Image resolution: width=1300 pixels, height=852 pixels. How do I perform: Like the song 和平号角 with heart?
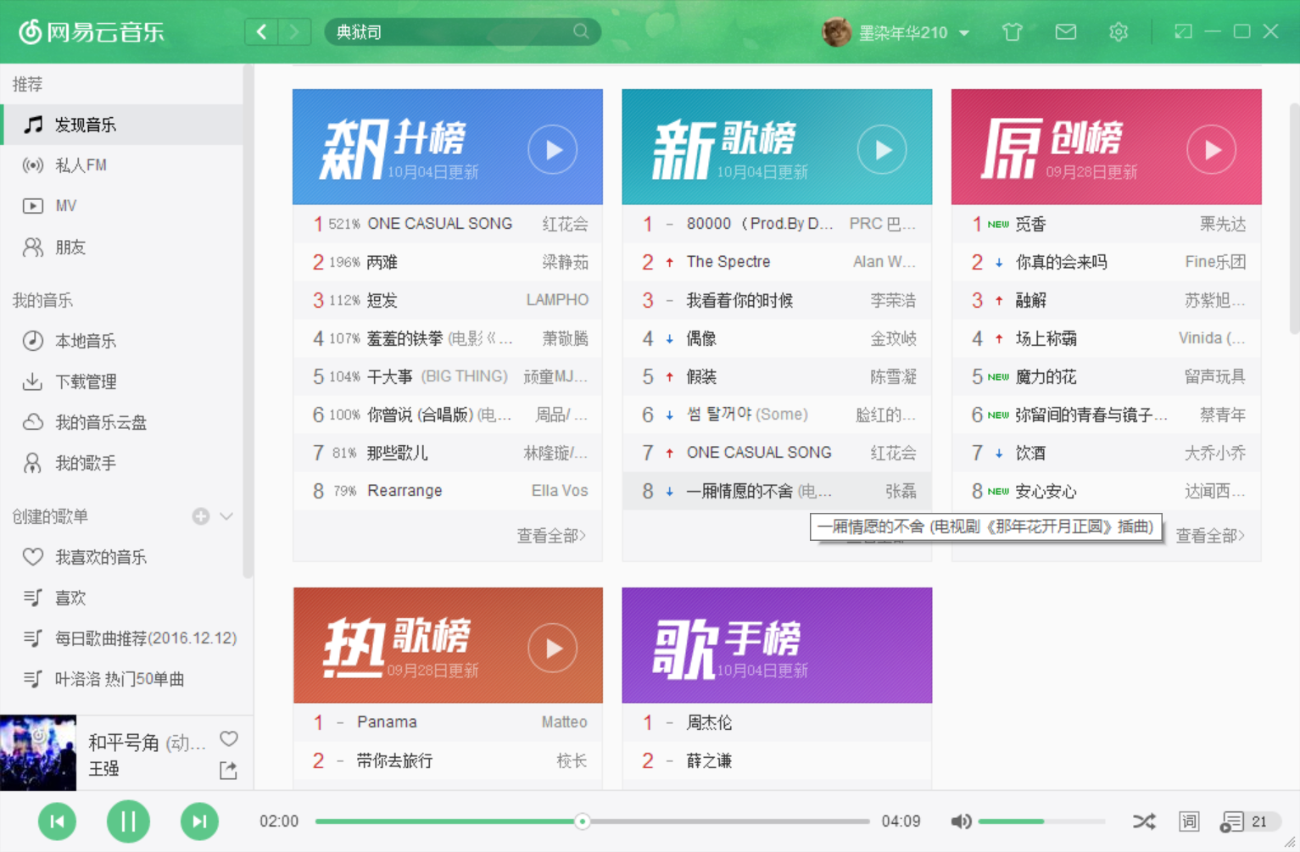[229, 738]
